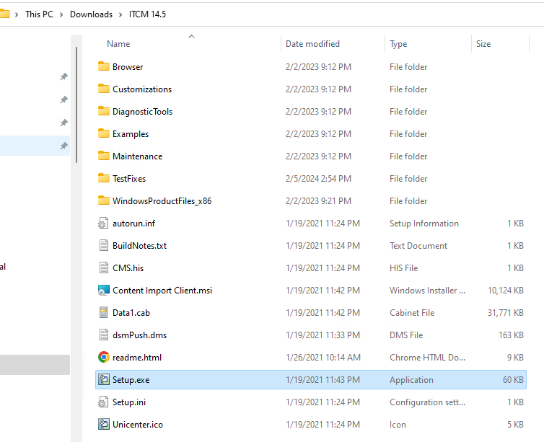The image size is (544, 442).
Task: Click the autorun.inf file icon
Action: 104,224
